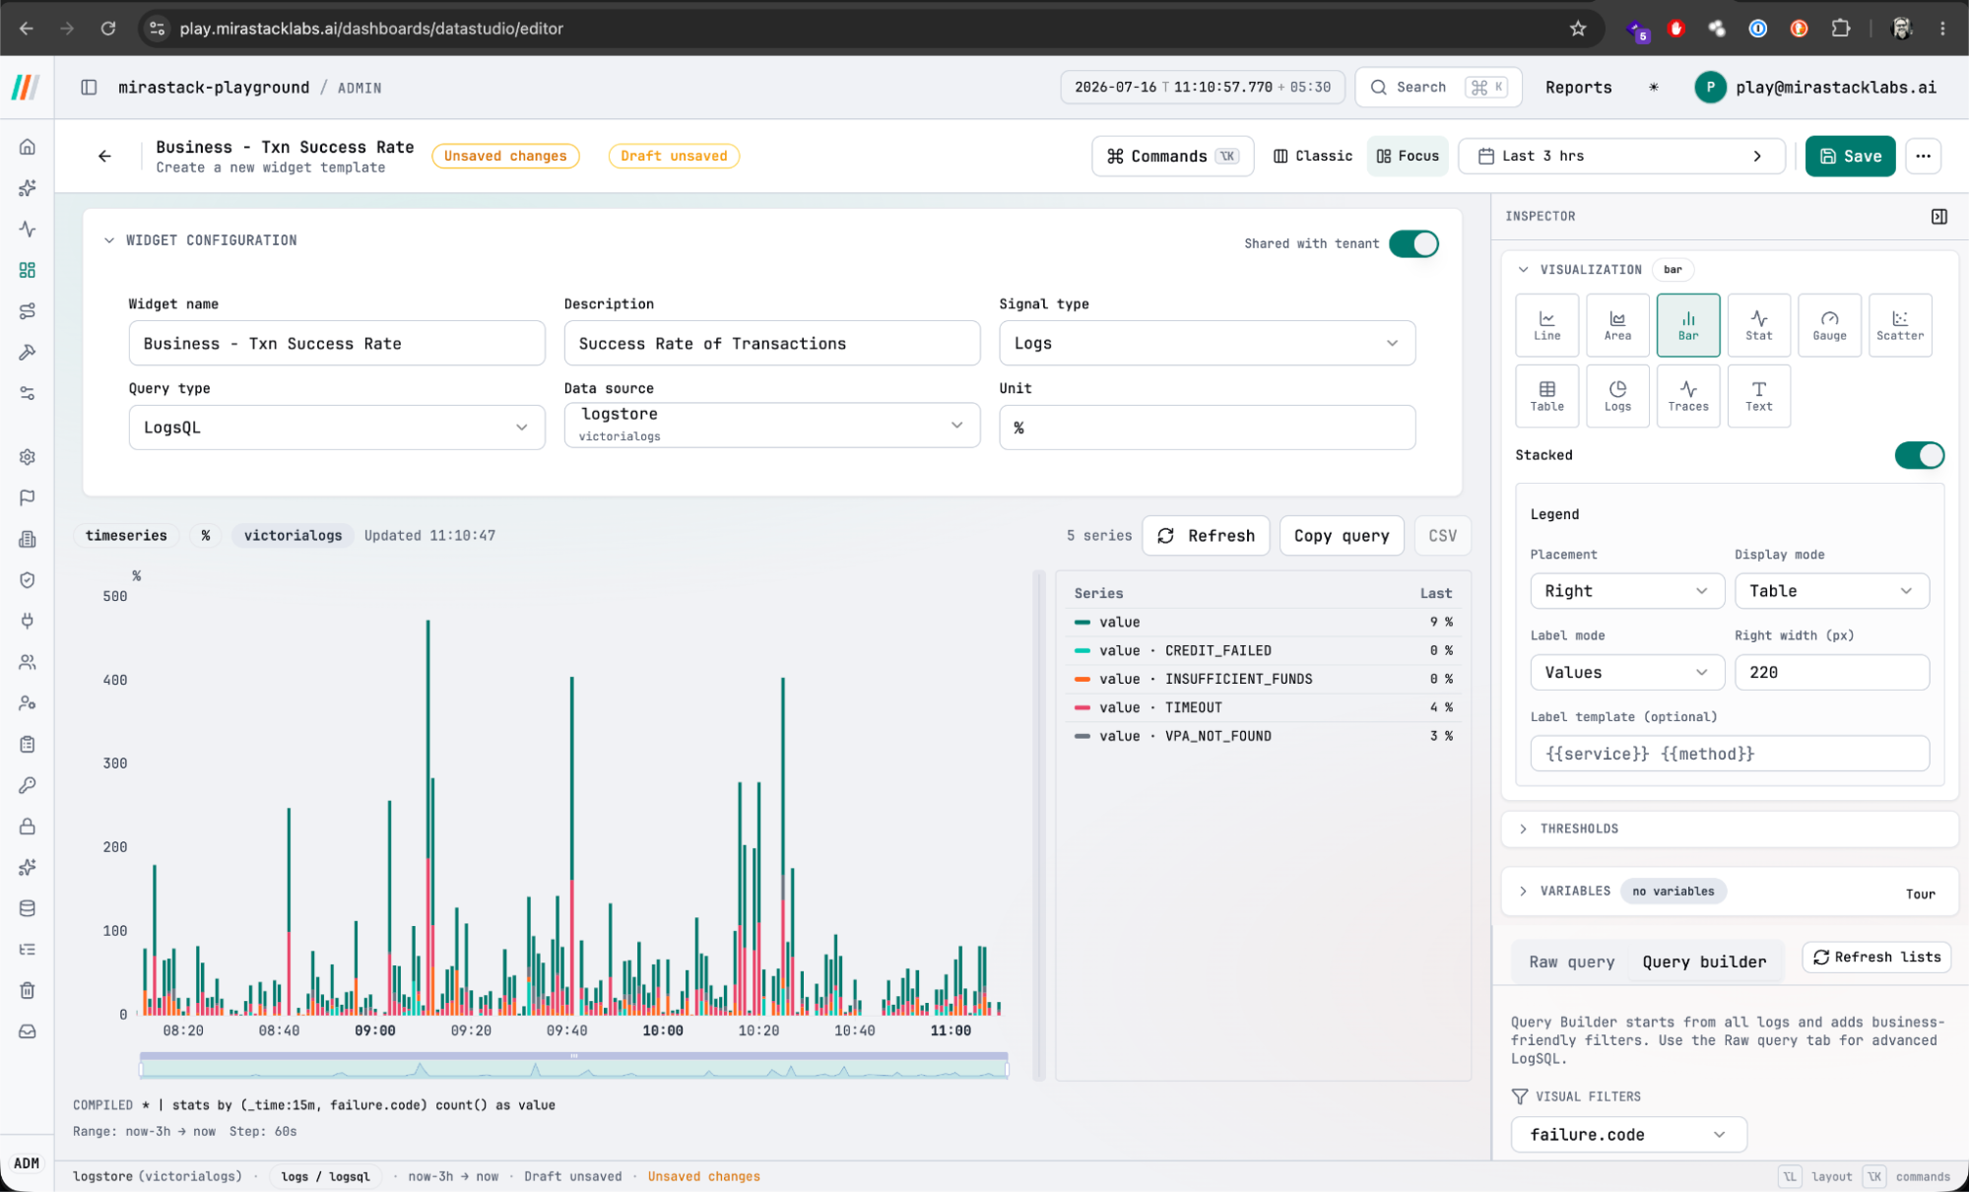Refresh the chart data
This screenshot has width=1969, height=1193.
[x=1206, y=536]
